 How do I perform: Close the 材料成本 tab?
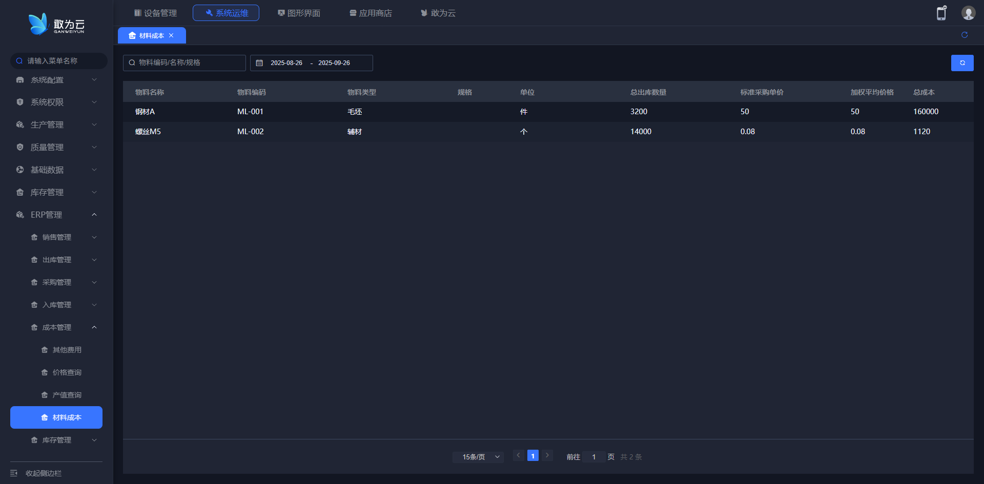click(x=171, y=35)
